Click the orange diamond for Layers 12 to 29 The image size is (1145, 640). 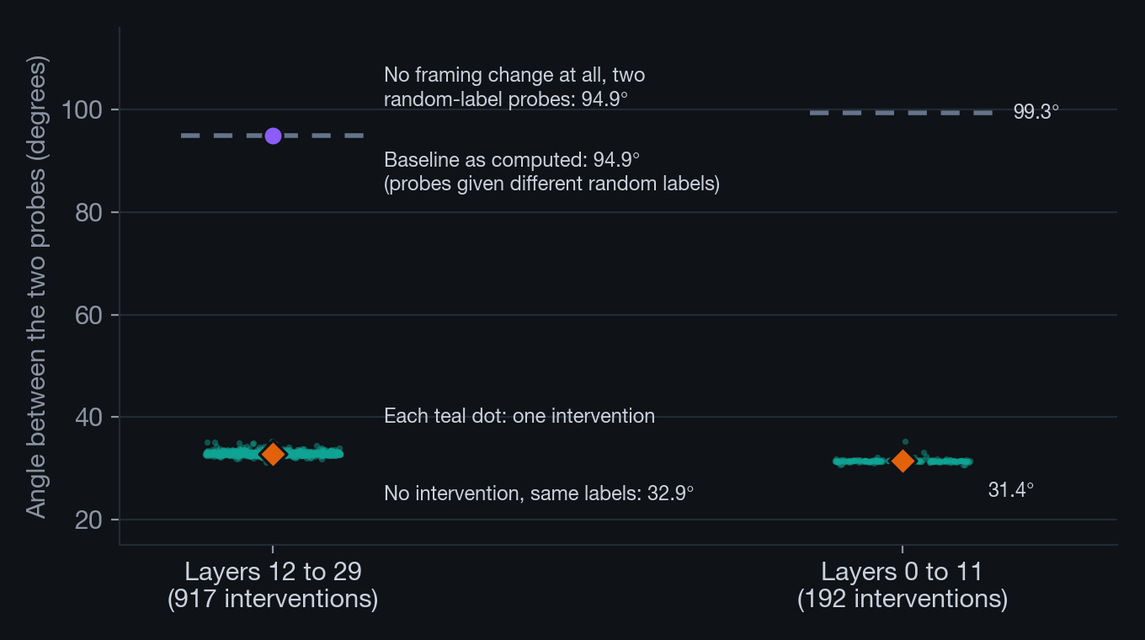tap(273, 454)
